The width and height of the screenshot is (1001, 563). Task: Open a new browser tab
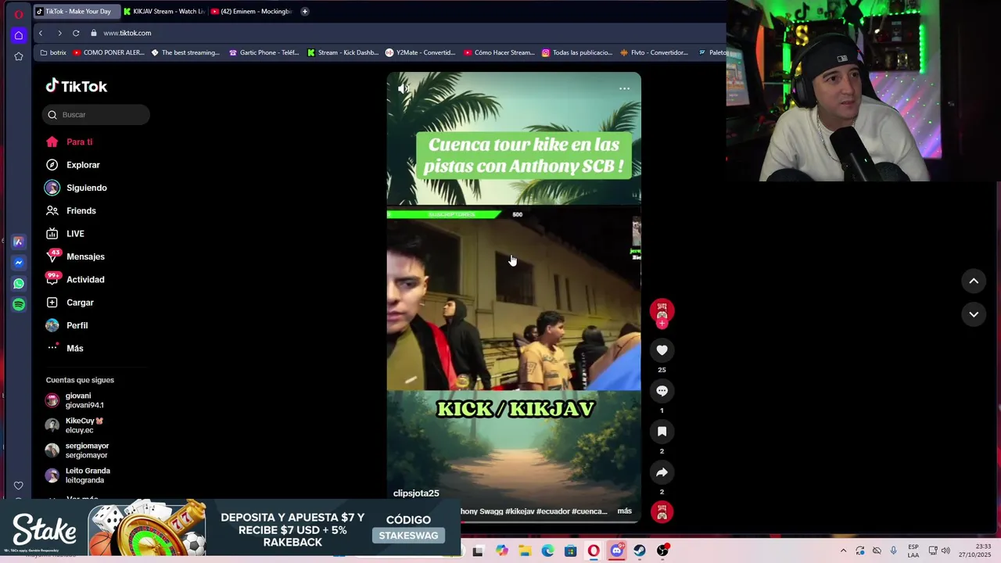coord(305,12)
